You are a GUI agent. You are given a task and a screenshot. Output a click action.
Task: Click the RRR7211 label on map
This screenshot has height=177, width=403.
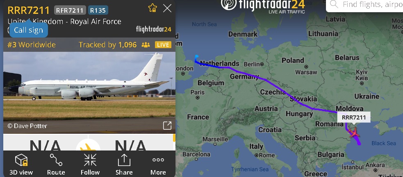click(x=354, y=117)
